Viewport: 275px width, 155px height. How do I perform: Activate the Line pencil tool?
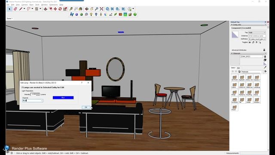21,9
